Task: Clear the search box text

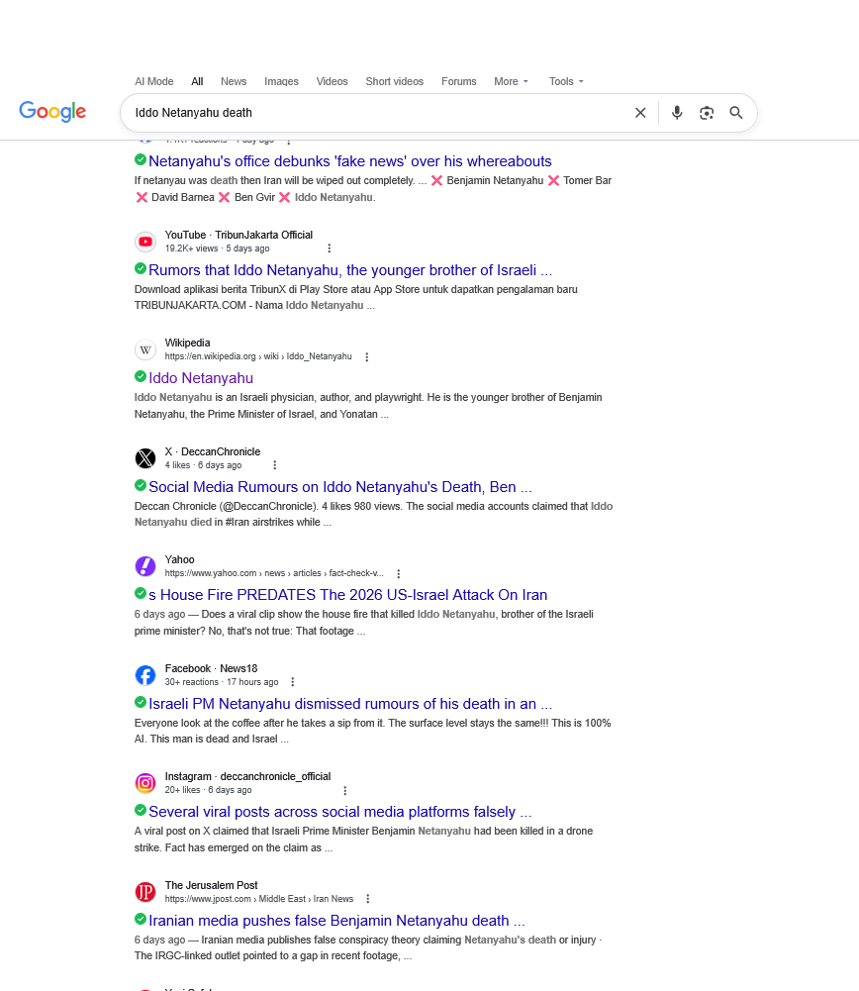Action: [640, 113]
